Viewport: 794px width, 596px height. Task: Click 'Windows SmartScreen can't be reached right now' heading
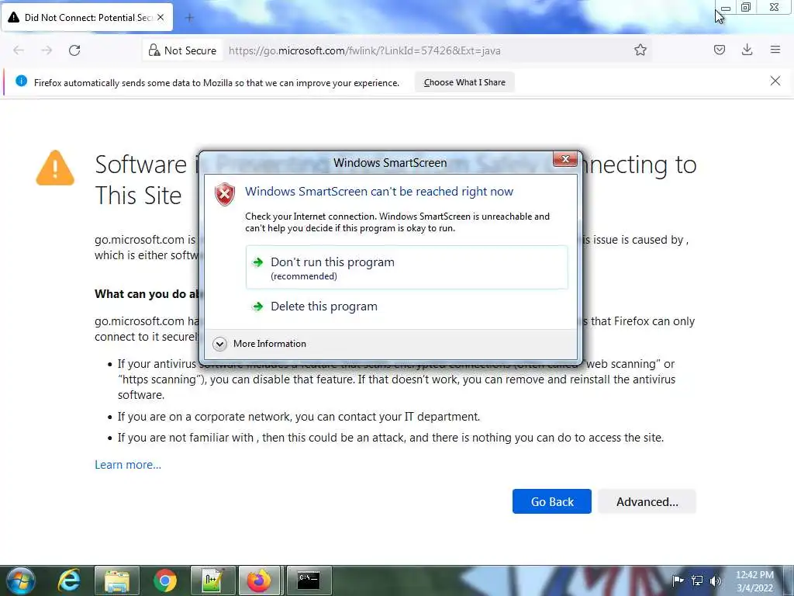[378, 192]
